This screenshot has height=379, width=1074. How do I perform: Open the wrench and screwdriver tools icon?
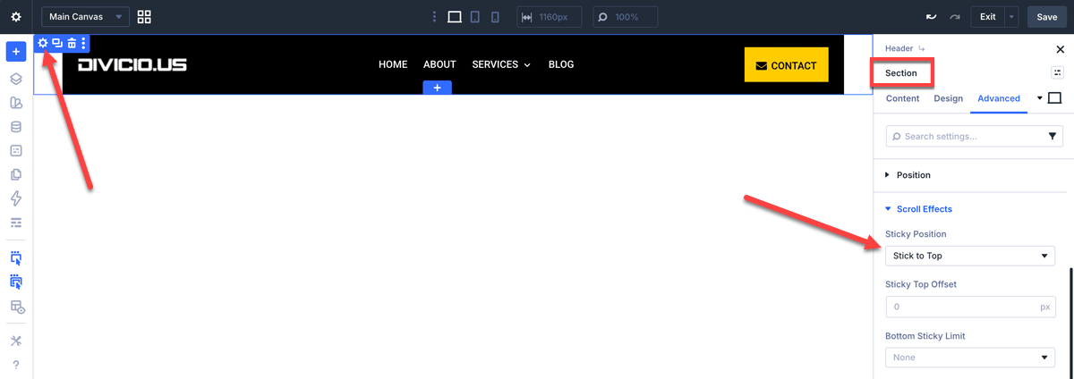(16, 341)
